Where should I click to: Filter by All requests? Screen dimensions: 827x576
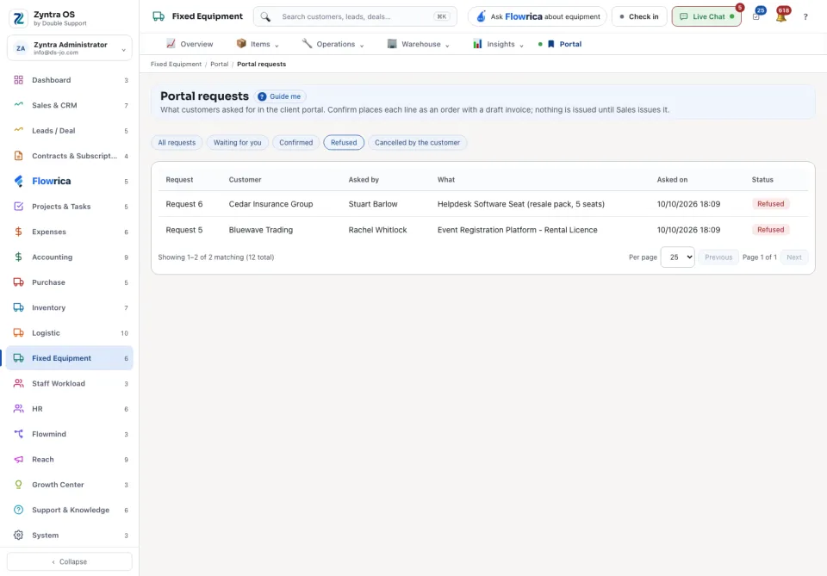(177, 142)
